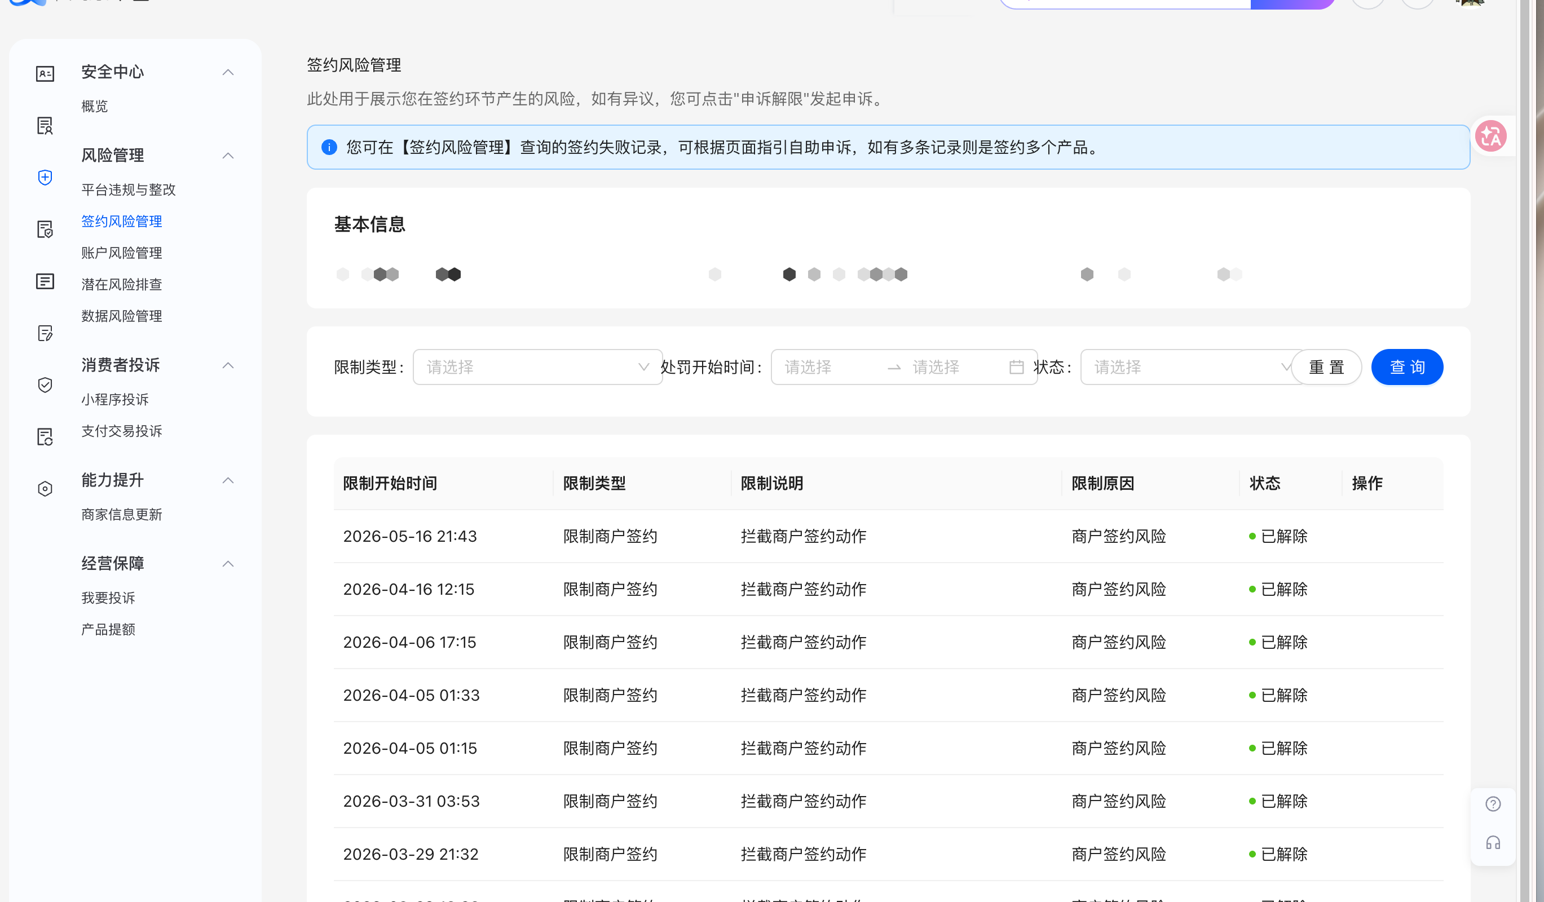Click the pink translate icon
Screen dimensions: 1544x902
[x=1490, y=136]
